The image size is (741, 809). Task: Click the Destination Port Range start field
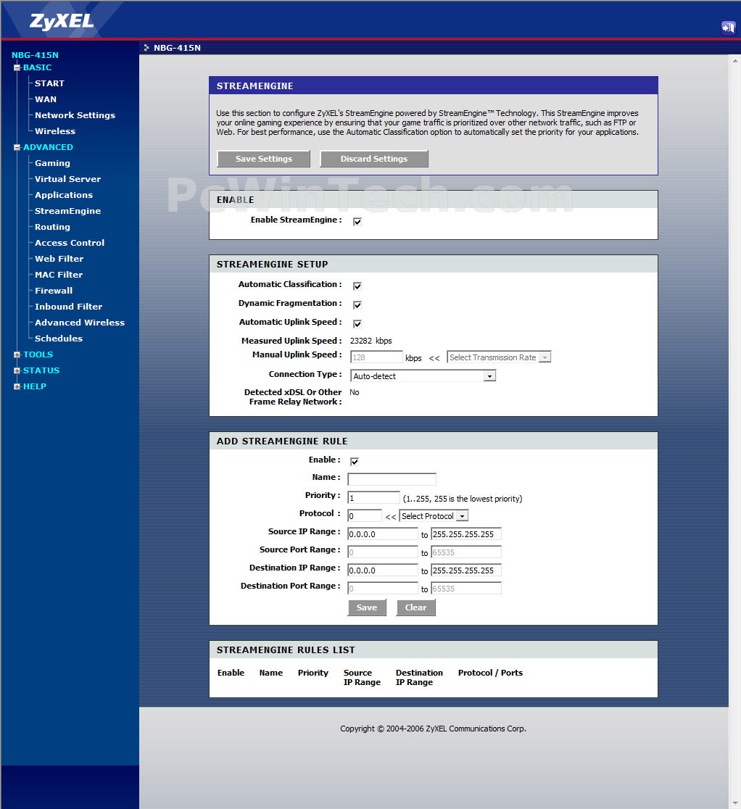[x=382, y=588]
